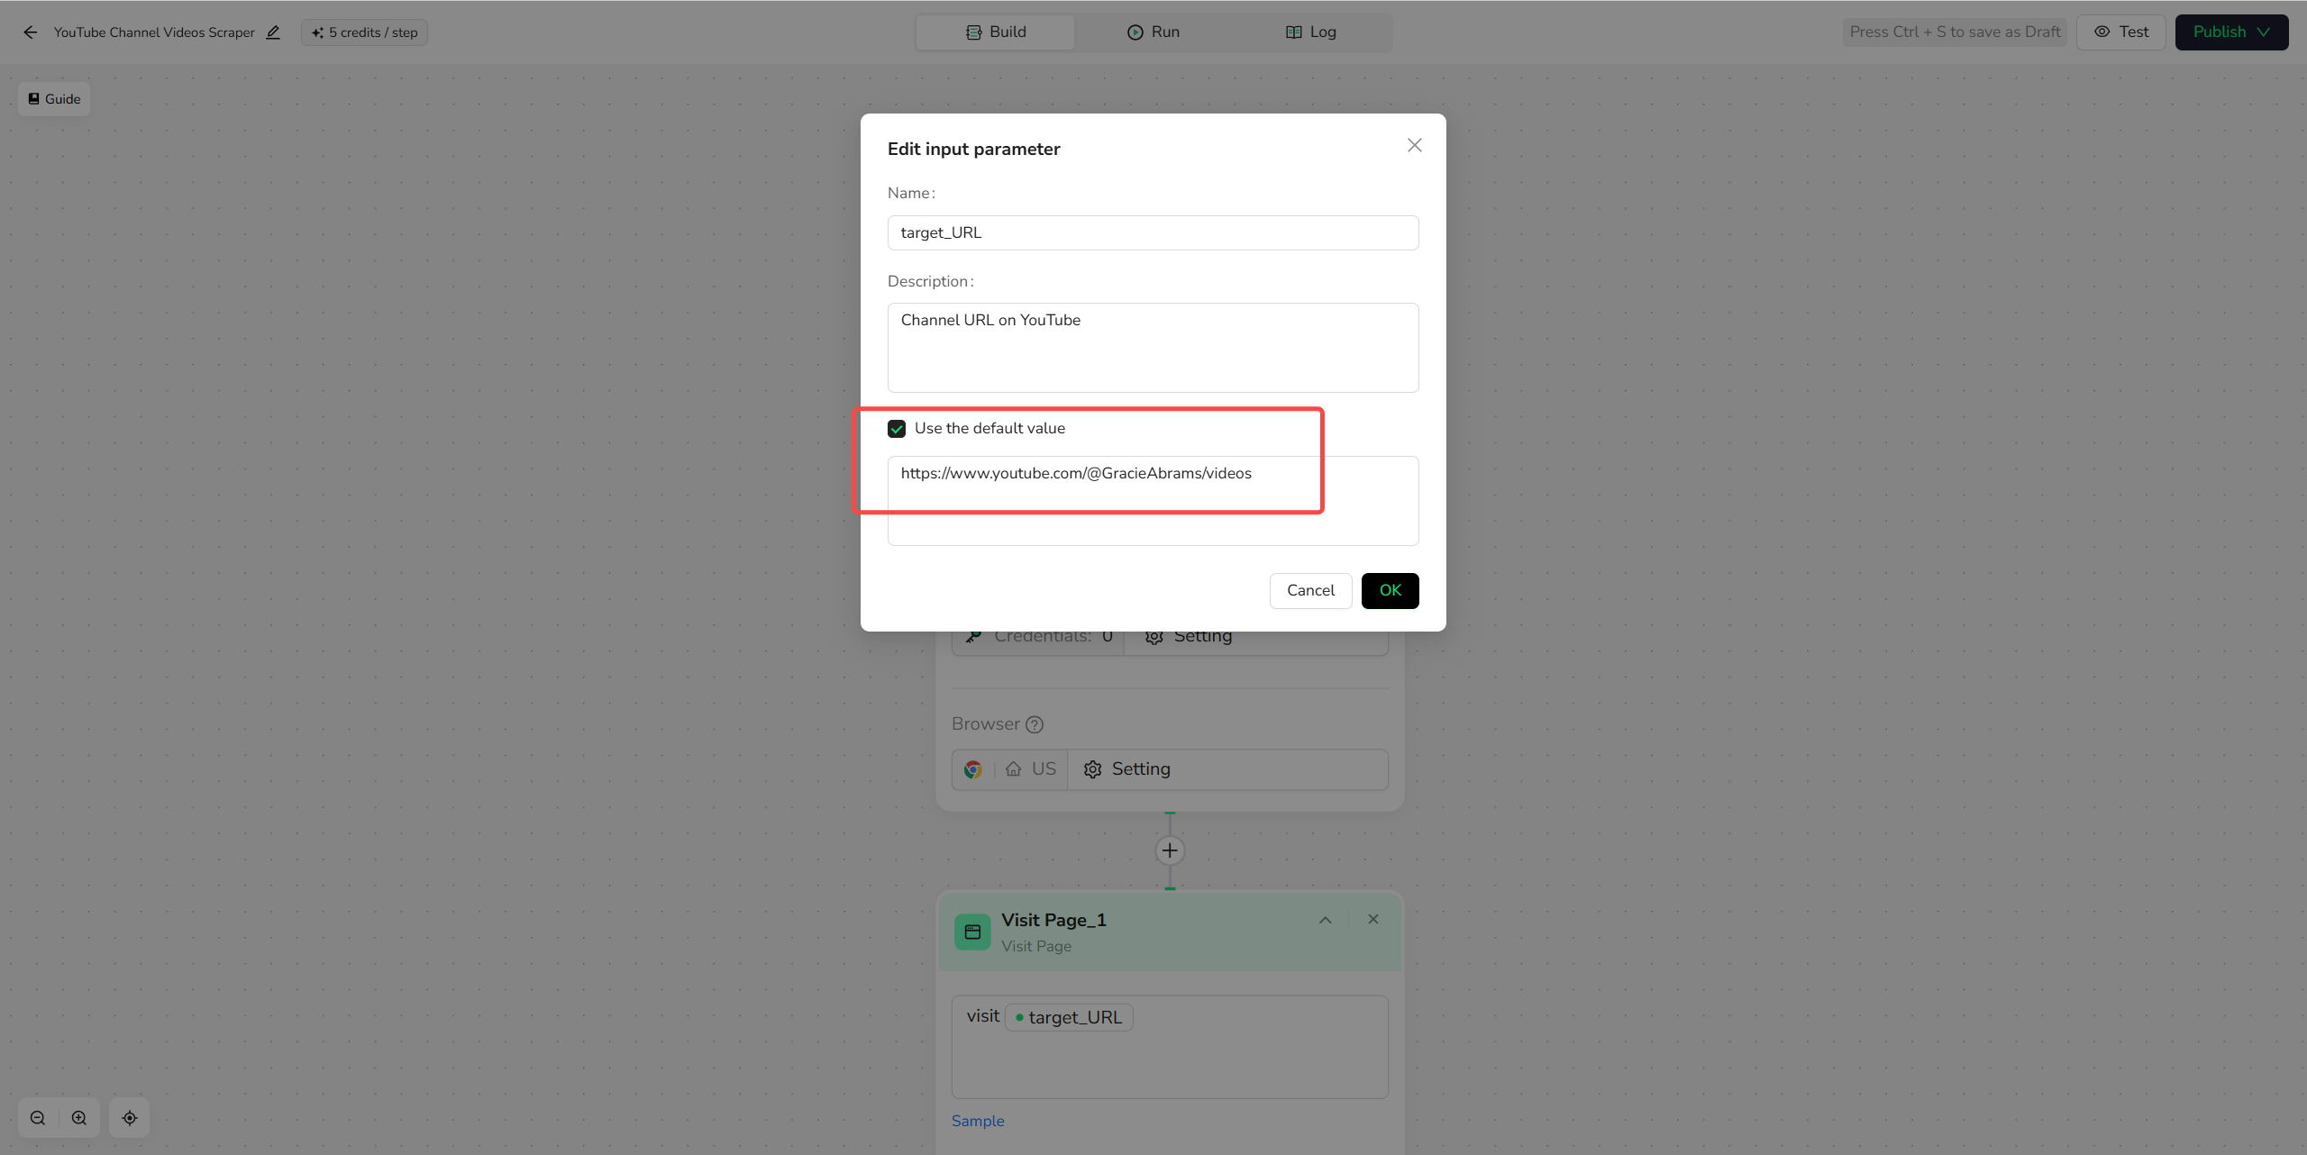Screen dimensions: 2307x1155
Task: Click the center canvas locate icon
Action: 130,1118
